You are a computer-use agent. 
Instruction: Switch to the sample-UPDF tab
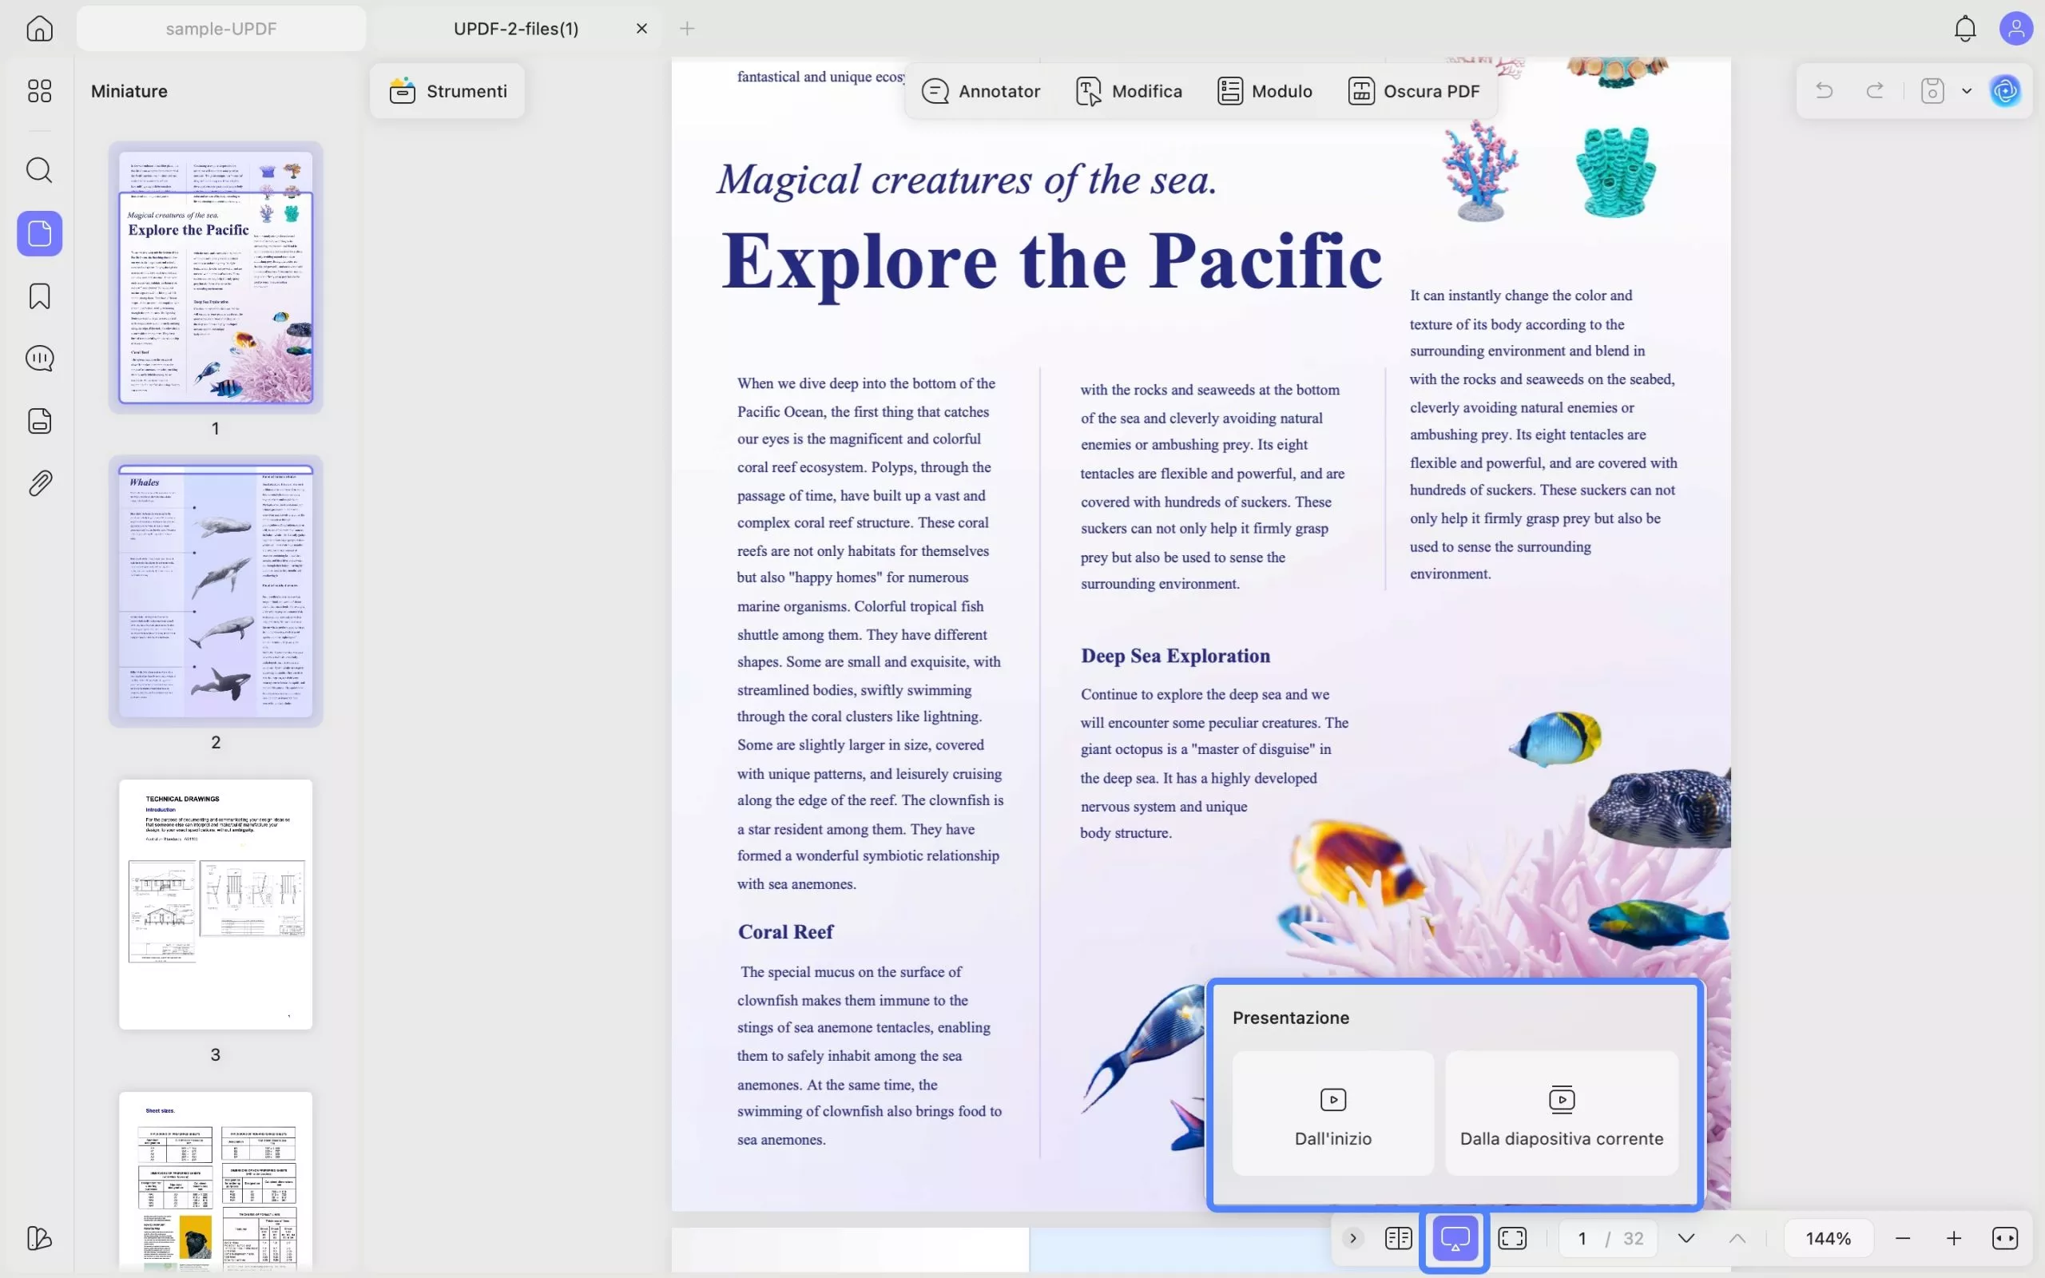coord(220,29)
